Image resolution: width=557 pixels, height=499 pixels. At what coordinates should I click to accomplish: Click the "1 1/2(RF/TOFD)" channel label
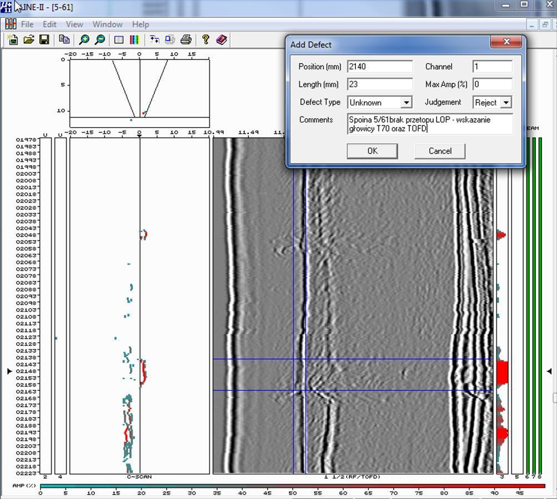[353, 477]
